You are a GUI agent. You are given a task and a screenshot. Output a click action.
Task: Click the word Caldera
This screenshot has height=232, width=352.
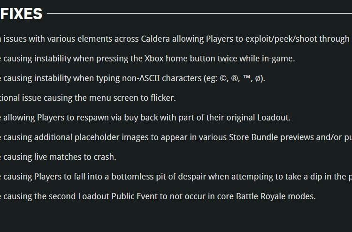155,39
